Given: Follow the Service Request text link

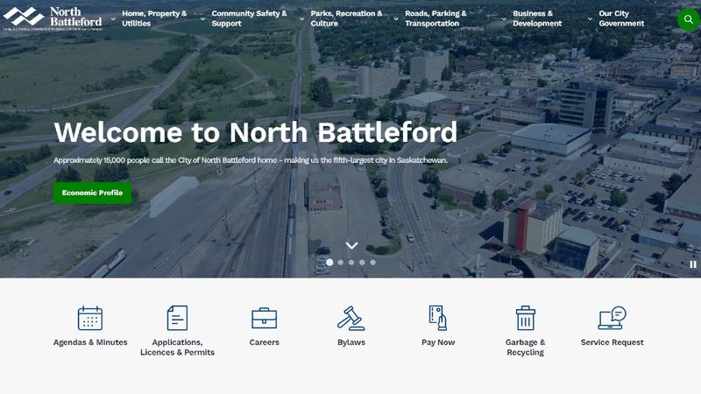Looking at the screenshot, I should point(612,342).
